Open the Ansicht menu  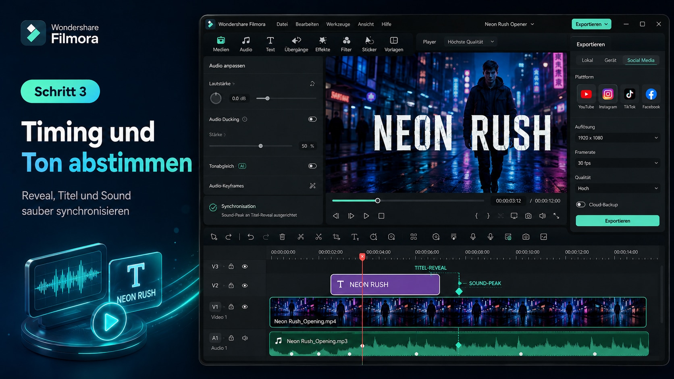tap(366, 24)
